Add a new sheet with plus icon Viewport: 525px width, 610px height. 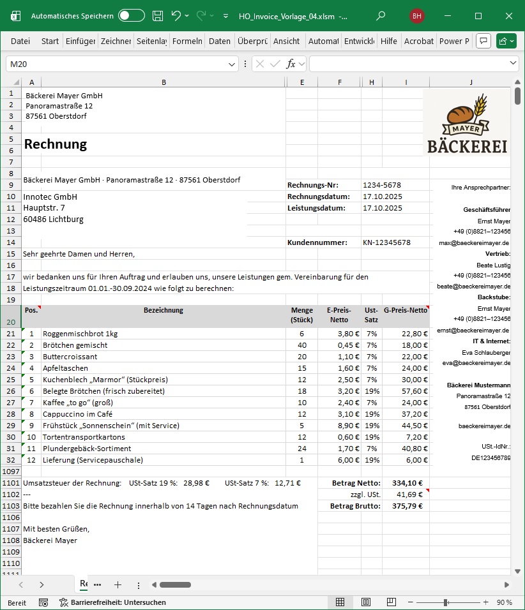(x=118, y=584)
